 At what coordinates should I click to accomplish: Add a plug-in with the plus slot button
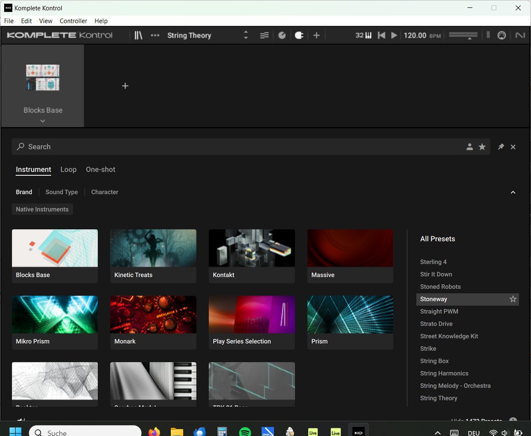125,86
